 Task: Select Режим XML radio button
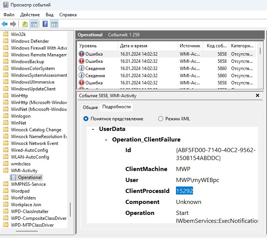161,118
